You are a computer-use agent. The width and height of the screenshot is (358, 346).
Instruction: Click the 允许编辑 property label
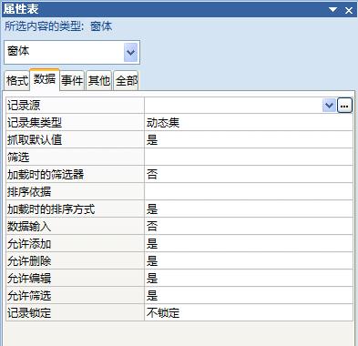[x=29, y=279]
